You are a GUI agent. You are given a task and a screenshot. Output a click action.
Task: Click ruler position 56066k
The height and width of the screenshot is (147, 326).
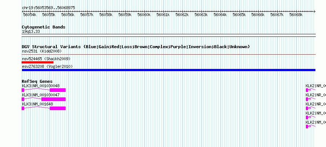coord(258,15)
